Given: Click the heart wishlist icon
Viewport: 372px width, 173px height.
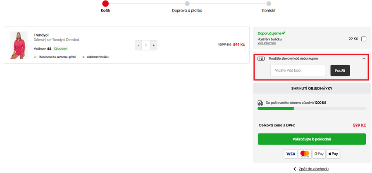Looking at the screenshot, I should point(35,57).
